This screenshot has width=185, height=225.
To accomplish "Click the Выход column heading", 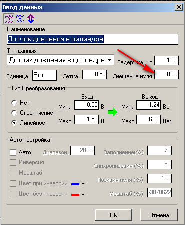I will click(150, 97).
